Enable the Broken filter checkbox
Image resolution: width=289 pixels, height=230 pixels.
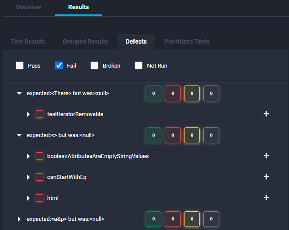click(x=94, y=65)
